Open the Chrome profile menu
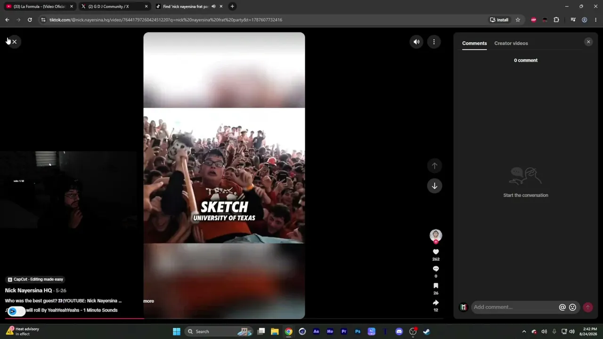 (x=584, y=20)
